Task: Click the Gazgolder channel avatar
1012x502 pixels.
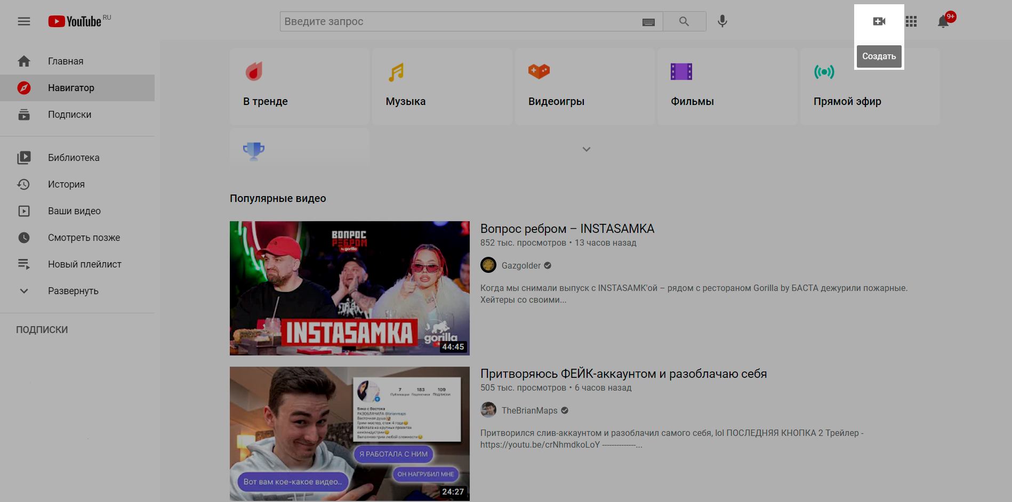Action: click(x=488, y=265)
